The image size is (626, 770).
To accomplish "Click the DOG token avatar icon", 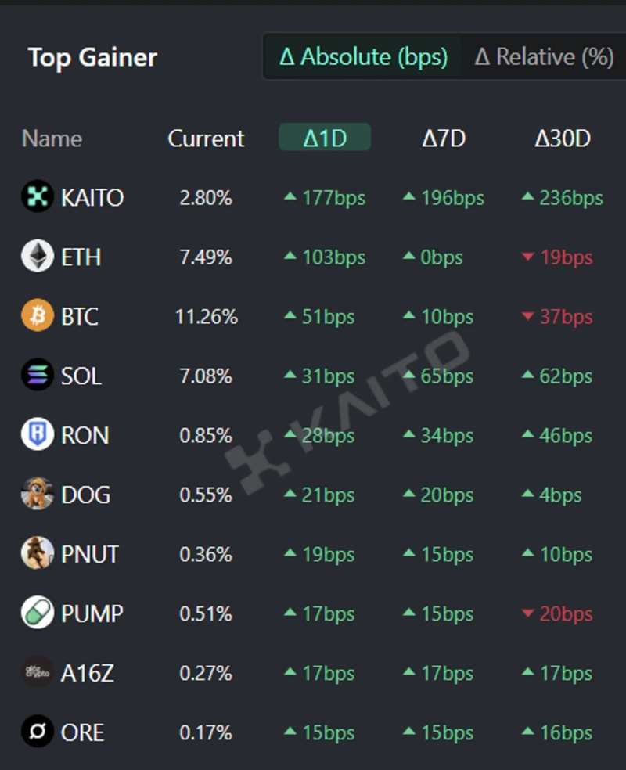I will tap(37, 495).
